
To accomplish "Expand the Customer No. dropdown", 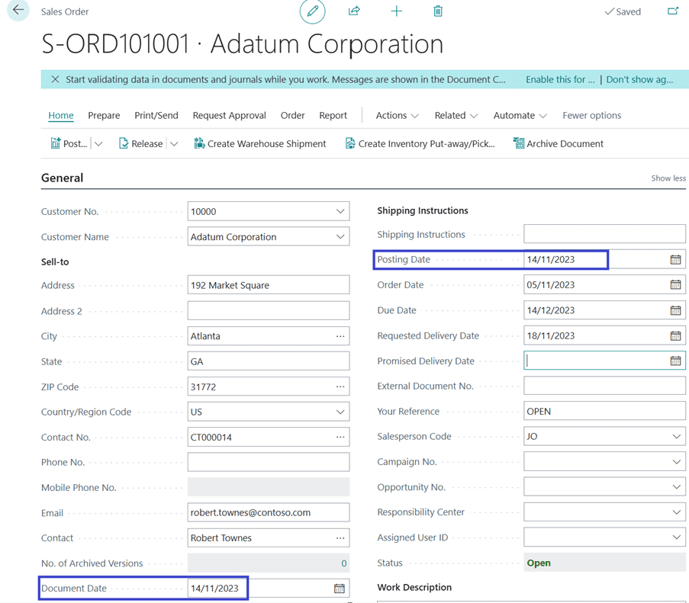I will [340, 212].
